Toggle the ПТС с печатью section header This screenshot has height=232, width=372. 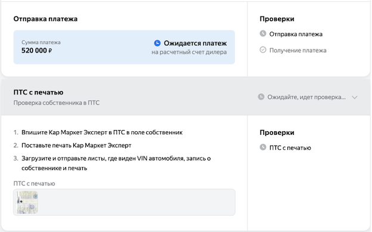(x=186, y=97)
